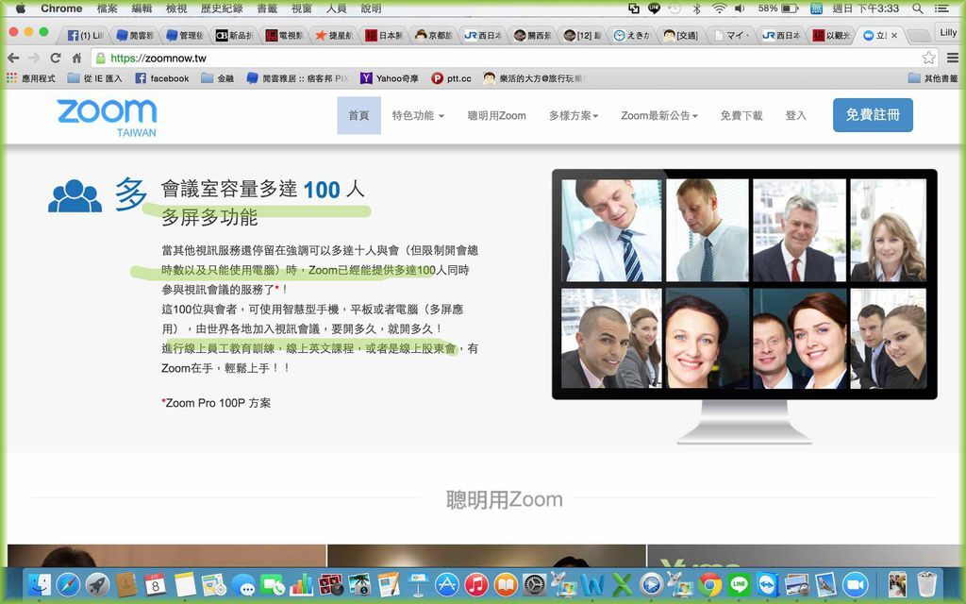
Task: Open the Calendar app in the Dock
Action: pos(156,583)
